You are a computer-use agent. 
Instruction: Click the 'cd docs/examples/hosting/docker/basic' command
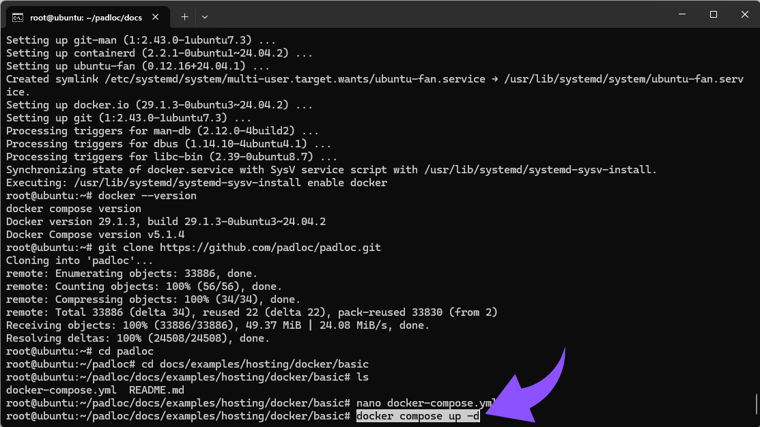pos(255,364)
